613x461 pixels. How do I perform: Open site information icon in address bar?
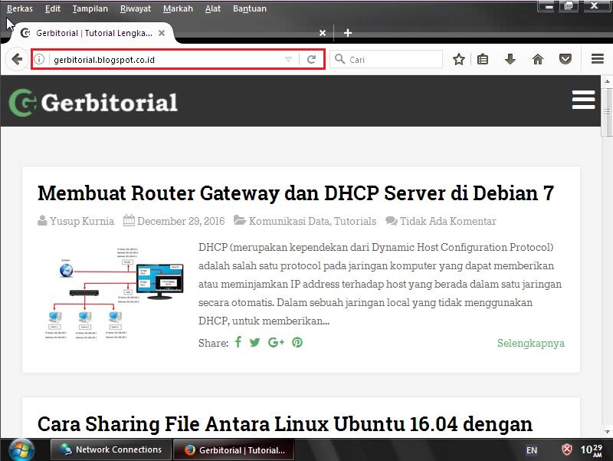tap(39, 60)
